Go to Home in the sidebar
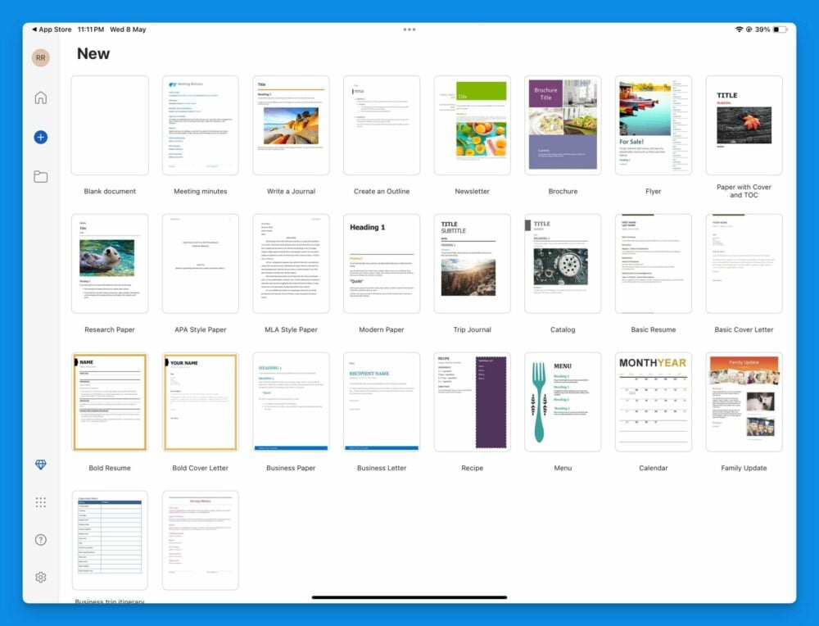819x626 pixels. click(x=41, y=98)
